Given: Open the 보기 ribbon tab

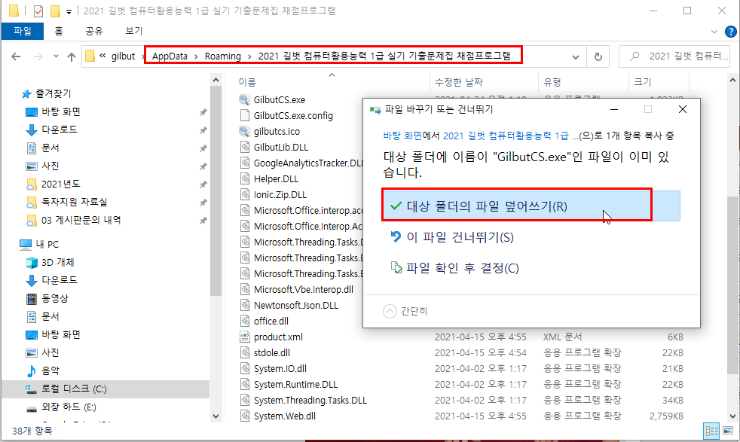Looking at the screenshot, I should (133, 31).
